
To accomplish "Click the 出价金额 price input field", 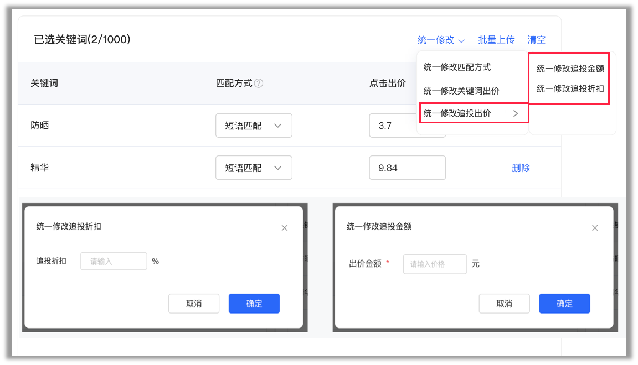I will [x=435, y=264].
